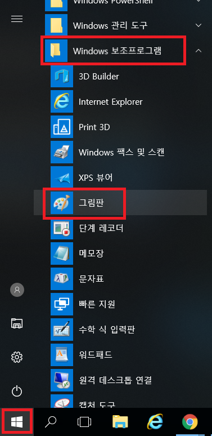Open taskbar search magnifier
The image size is (212, 436).
(x=51, y=422)
